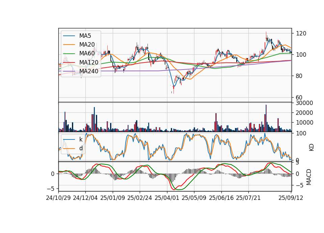Click the 80 price axis tick label

tap(299, 76)
